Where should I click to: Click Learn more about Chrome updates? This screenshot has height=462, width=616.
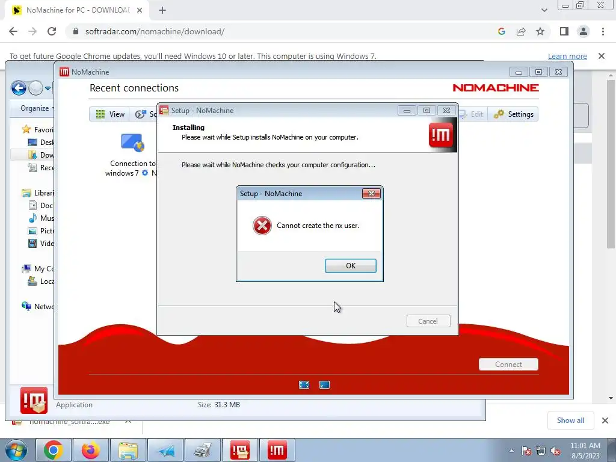(x=567, y=56)
